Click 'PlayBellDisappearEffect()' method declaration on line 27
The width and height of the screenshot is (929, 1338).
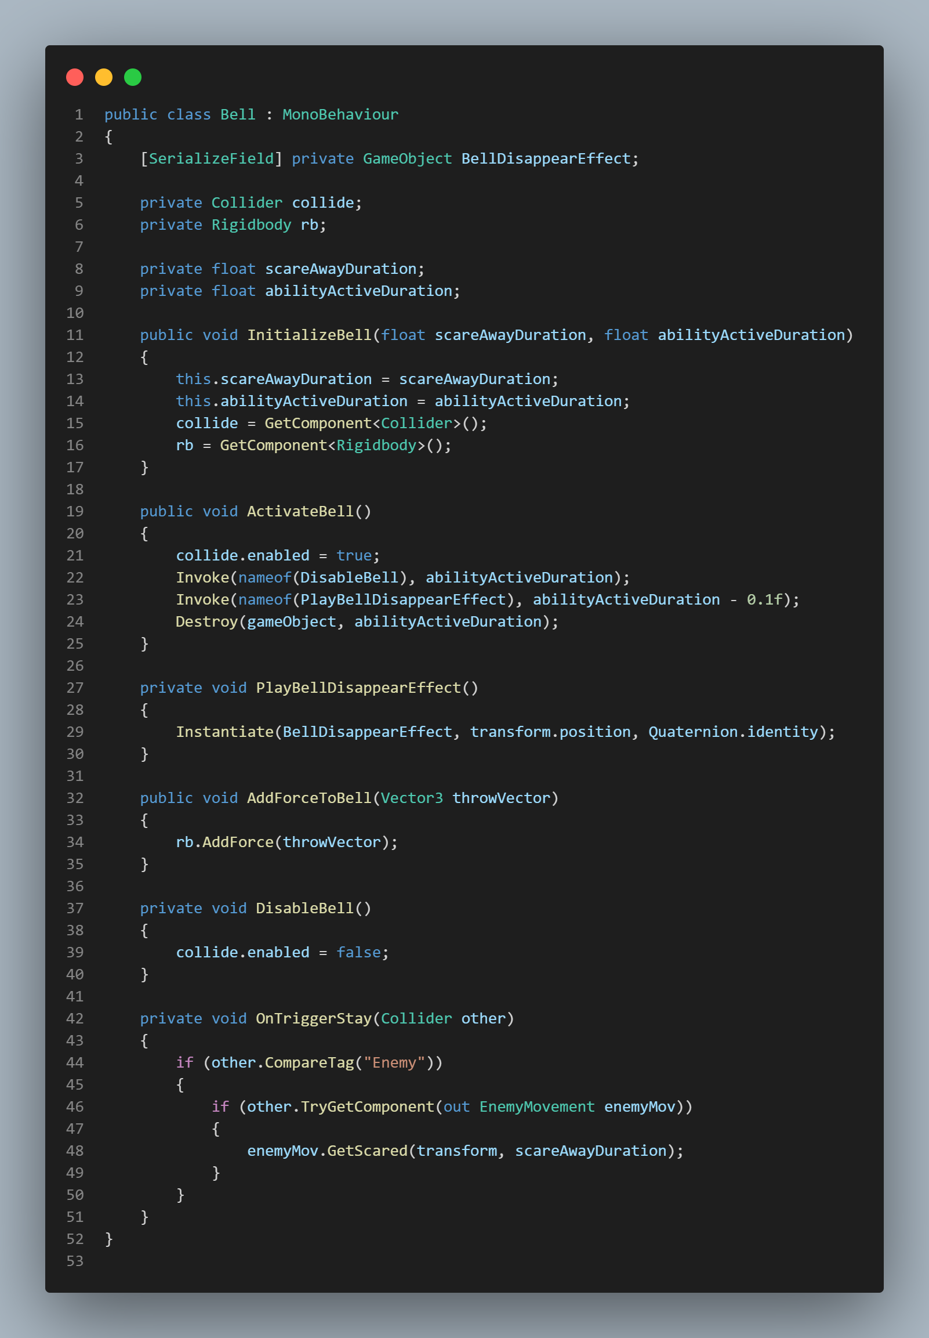point(367,688)
